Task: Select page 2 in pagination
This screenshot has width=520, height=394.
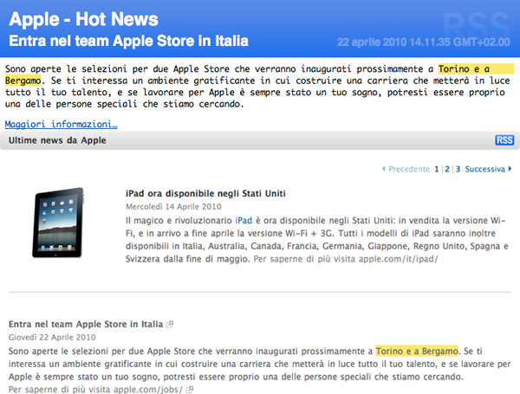Action: pos(447,170)
